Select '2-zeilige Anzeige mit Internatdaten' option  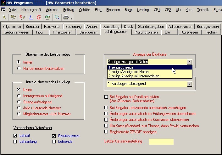[134, 76]
